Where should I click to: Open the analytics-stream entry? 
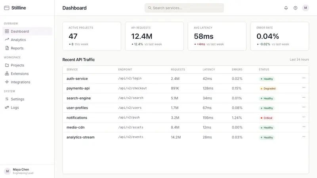(80, 137)
